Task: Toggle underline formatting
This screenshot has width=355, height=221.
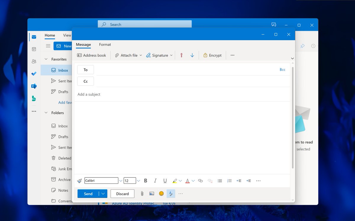Action: [x=165, y=181]
